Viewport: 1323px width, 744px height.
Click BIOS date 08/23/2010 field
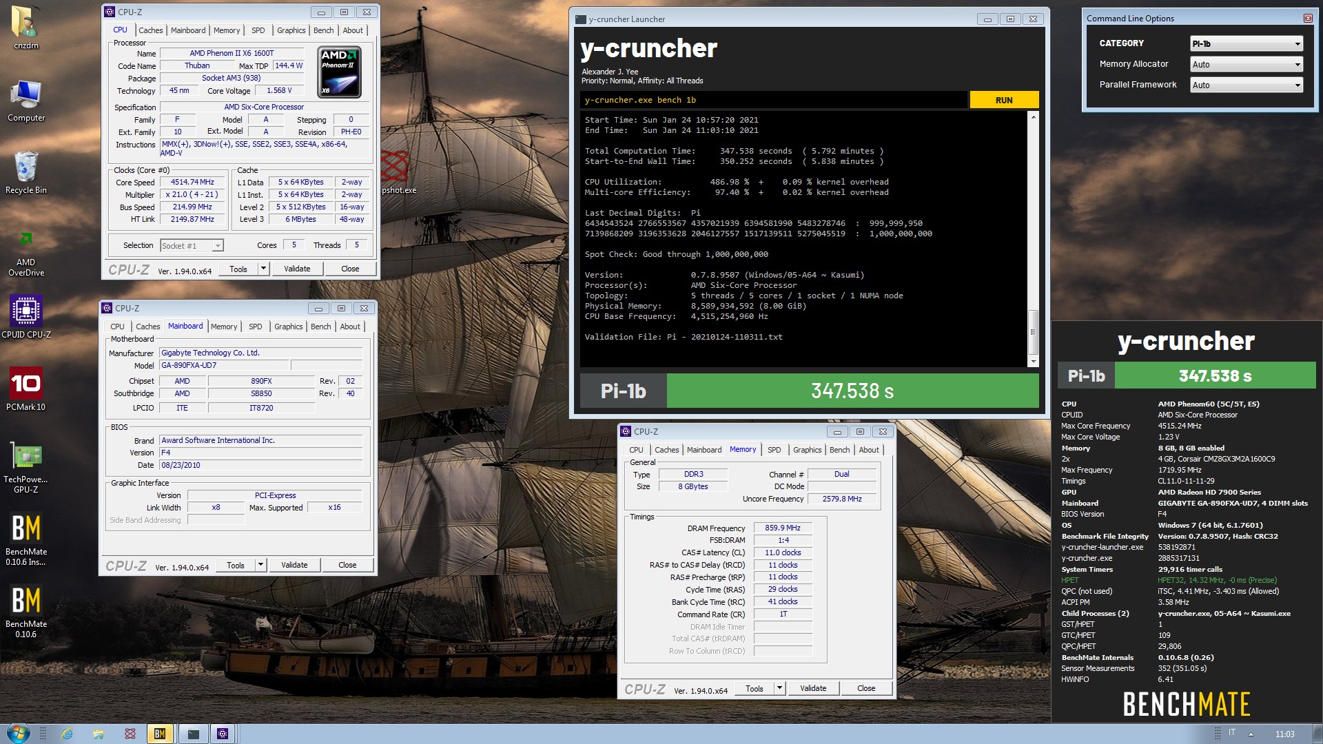[260, 465]
